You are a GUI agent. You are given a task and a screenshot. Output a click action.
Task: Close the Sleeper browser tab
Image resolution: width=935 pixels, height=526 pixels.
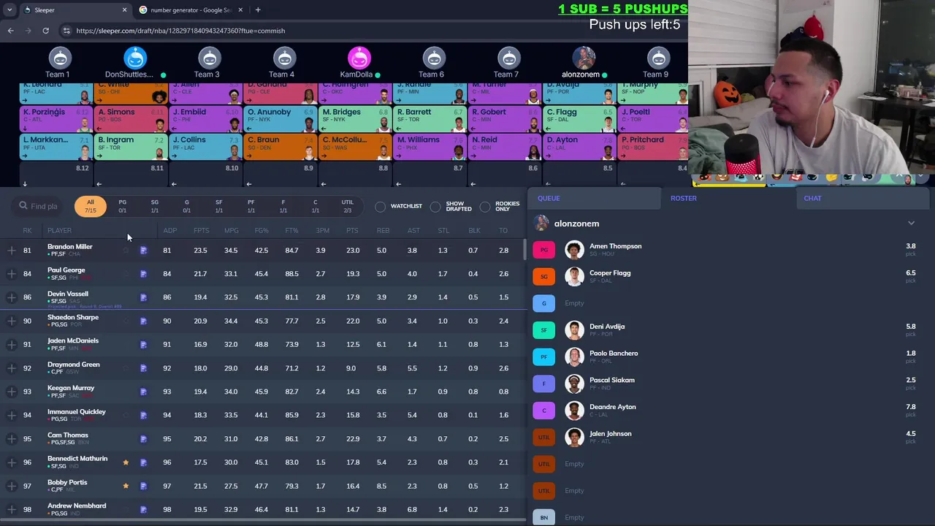pos(124,10)
